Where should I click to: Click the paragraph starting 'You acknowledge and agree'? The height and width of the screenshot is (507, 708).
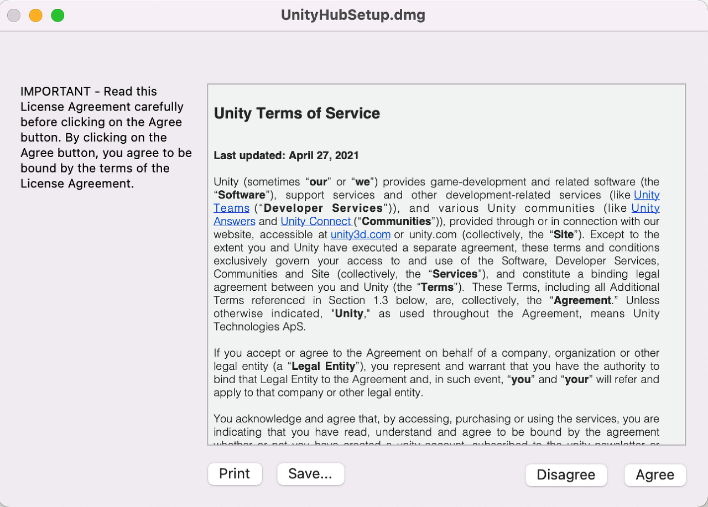coord(436,429)
